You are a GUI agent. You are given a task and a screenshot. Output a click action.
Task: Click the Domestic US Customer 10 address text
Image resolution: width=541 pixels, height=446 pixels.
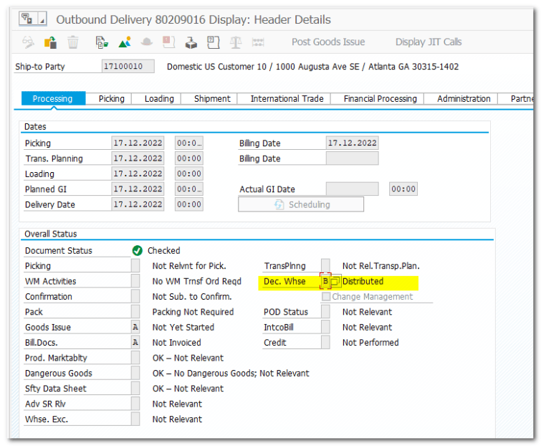point(312,67)
